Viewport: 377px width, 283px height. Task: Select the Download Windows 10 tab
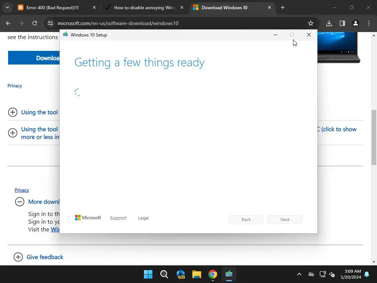tap(232, 7)
